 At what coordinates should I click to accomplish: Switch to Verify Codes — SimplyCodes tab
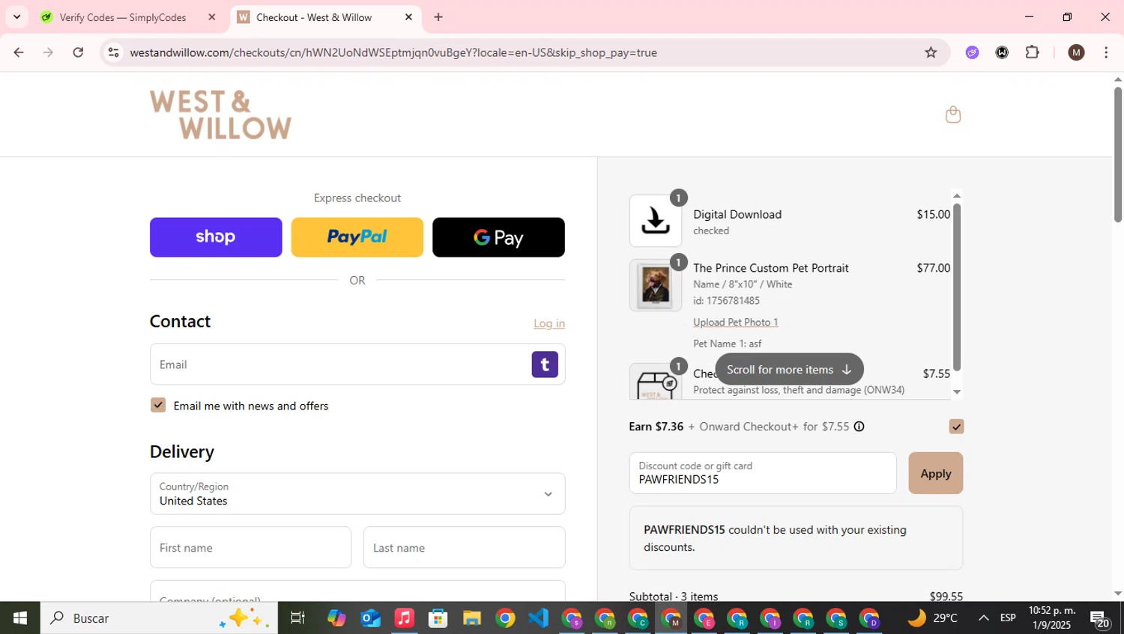pos(122,17)
